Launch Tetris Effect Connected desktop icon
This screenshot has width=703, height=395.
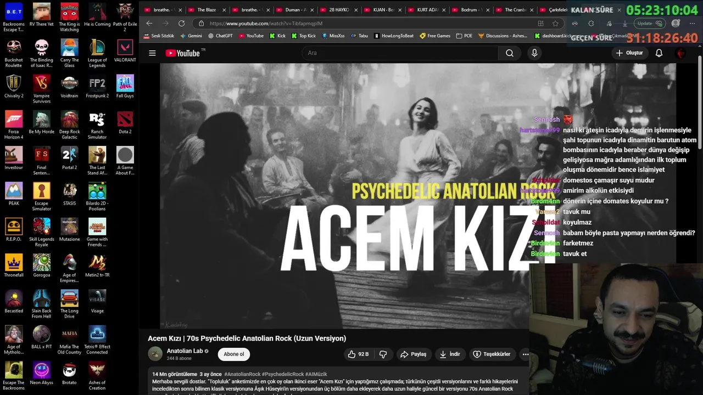coord(97,340)
